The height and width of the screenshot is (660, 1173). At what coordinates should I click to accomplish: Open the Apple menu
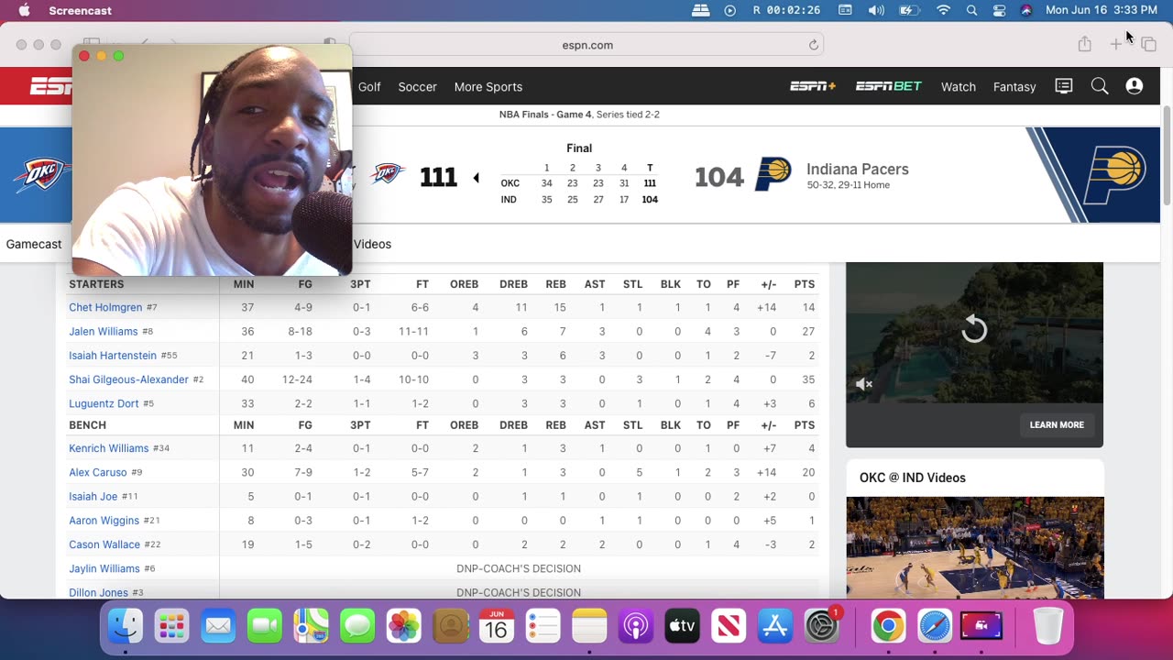point(24,10)
